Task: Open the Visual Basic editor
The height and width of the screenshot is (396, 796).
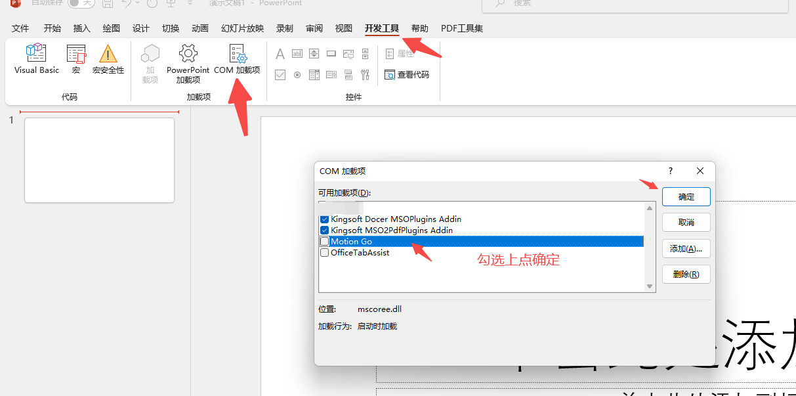Action: tap(36, 59)
